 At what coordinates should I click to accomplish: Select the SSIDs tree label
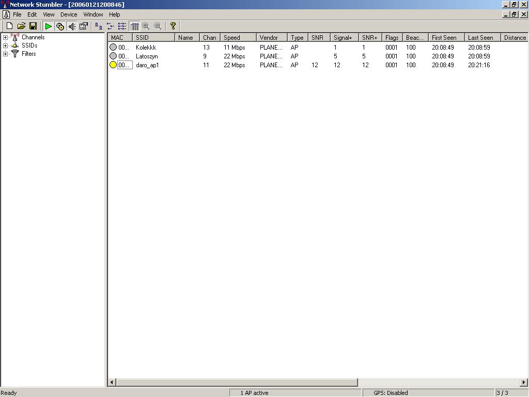click(x=29, y=45)
